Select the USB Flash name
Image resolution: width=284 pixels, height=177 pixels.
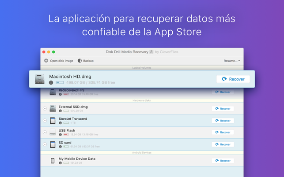pos(67,130)
